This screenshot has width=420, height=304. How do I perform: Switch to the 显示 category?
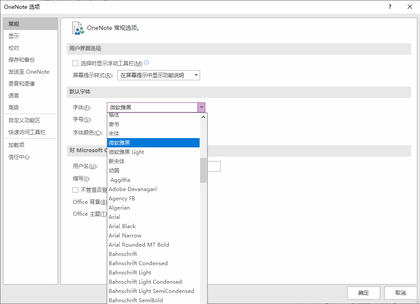point(30,36)
